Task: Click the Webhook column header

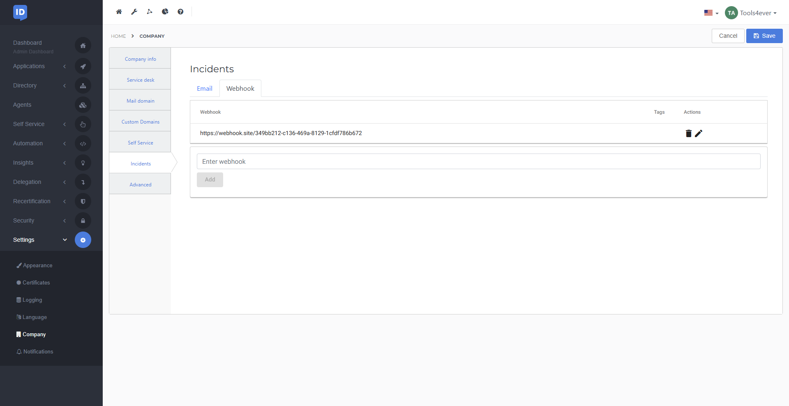Action: tap(210, 112)
